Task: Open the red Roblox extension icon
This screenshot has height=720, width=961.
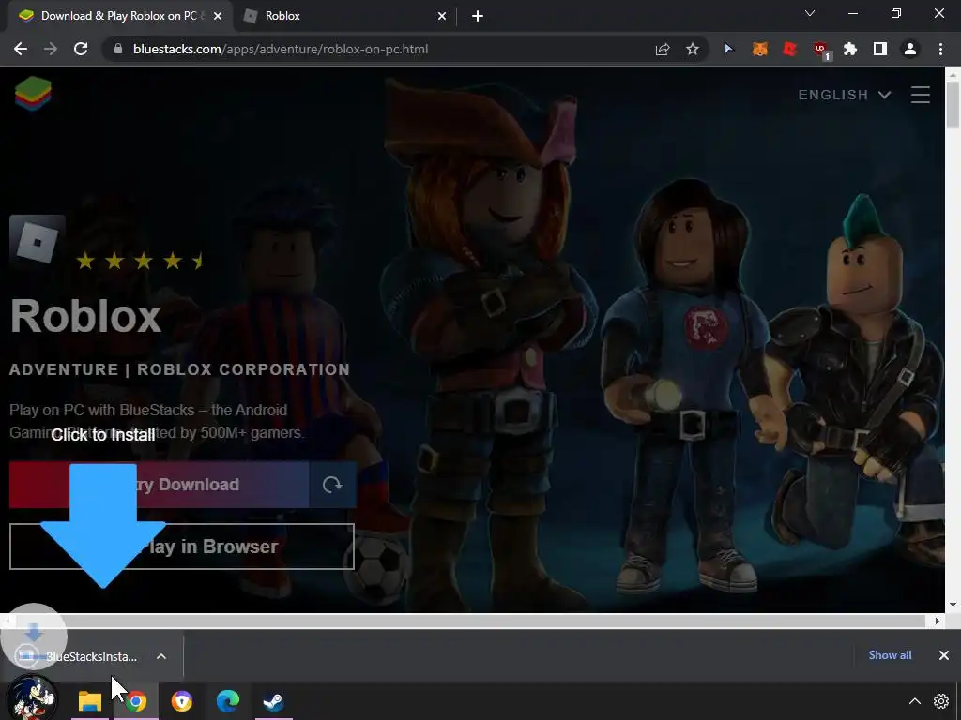Action: [789, 49]
